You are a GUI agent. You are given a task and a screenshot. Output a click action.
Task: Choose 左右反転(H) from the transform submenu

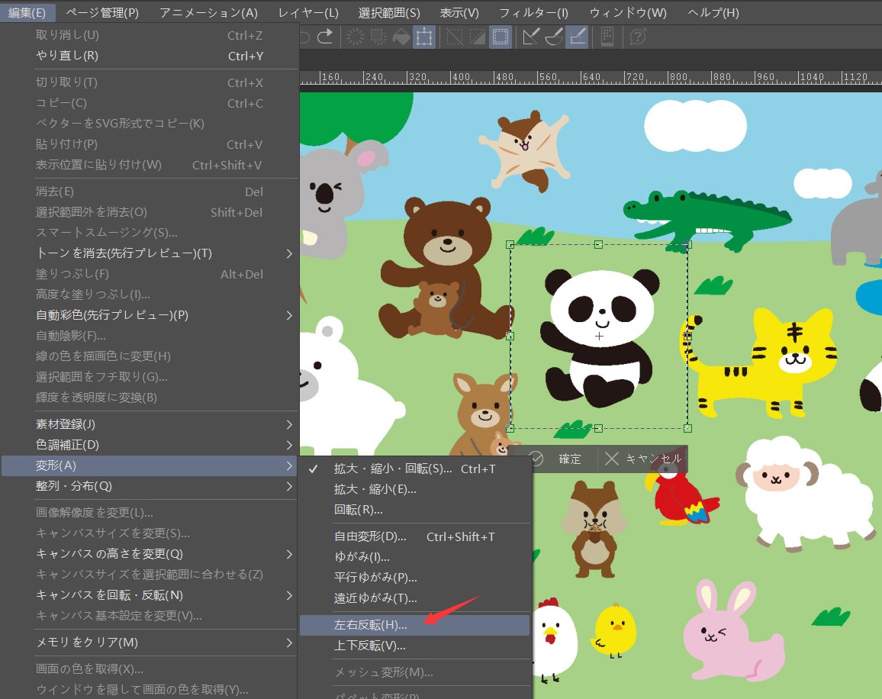(371, 625)
